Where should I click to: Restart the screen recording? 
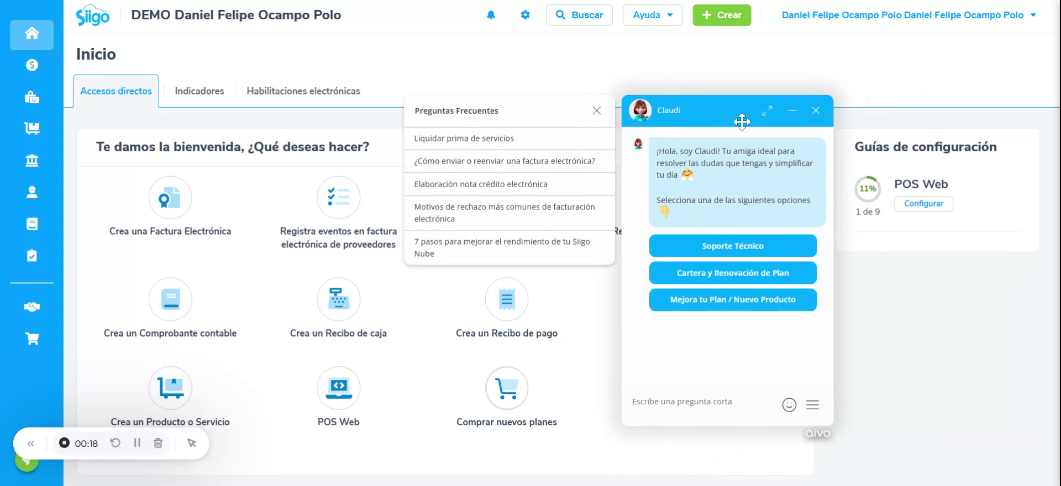click(115, 443)
